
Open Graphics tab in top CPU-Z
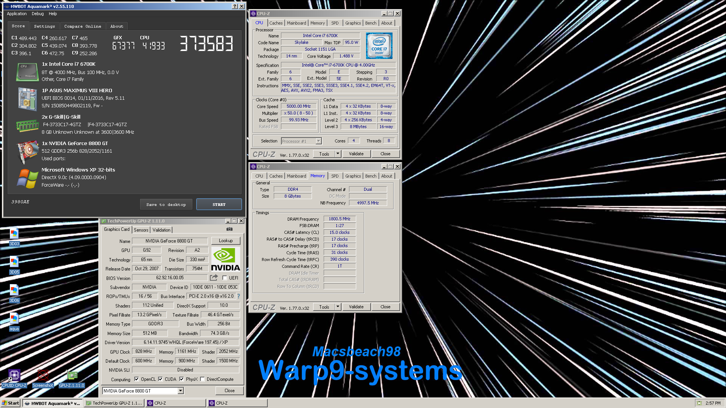[x=353, y=23]
